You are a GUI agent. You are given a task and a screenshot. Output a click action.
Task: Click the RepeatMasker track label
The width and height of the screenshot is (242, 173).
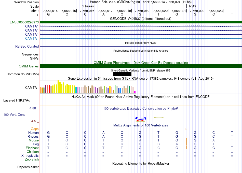coord(28,167)
